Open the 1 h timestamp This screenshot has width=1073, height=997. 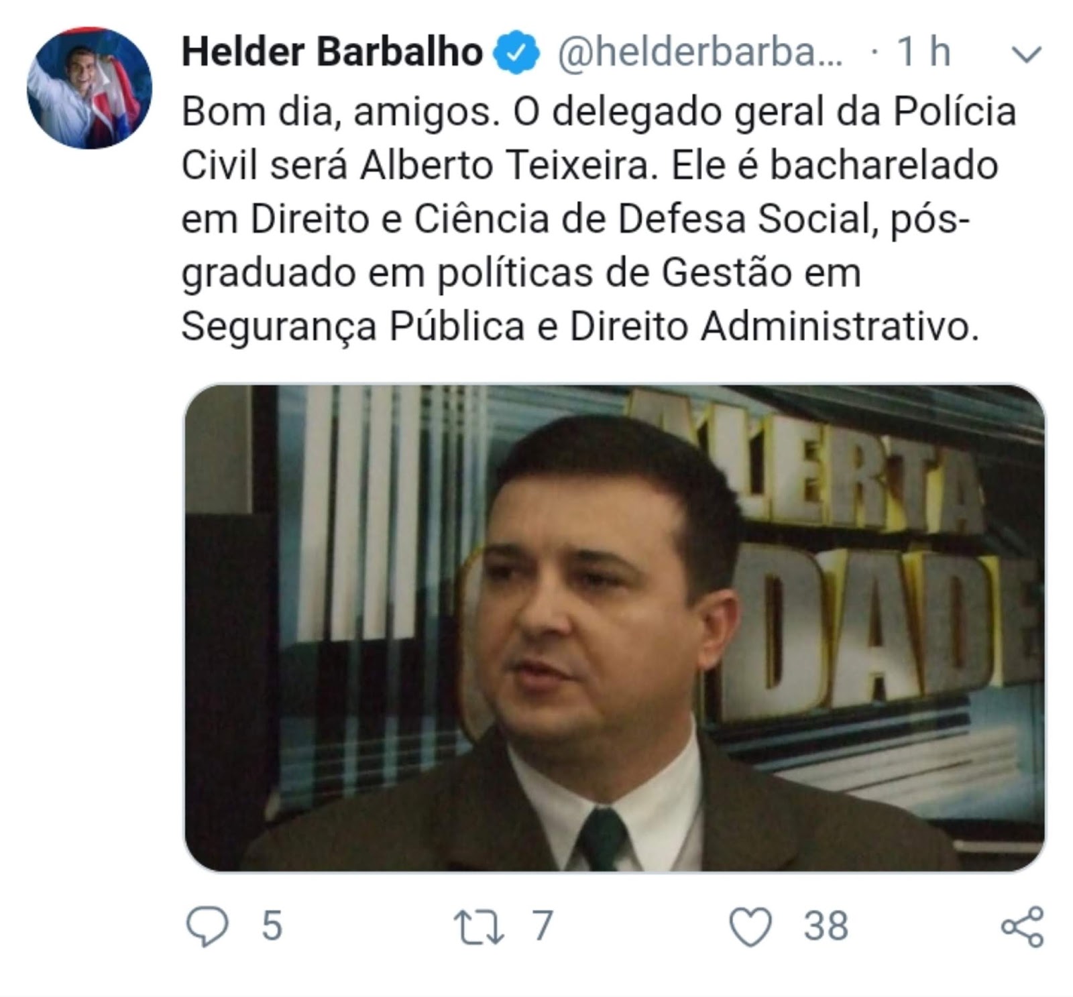[x=924, y=52]
